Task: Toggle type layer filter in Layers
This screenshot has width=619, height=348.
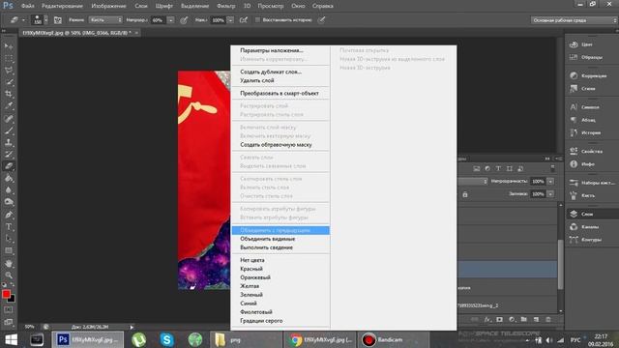Action: pyautogui.click(x=499, y=168)
